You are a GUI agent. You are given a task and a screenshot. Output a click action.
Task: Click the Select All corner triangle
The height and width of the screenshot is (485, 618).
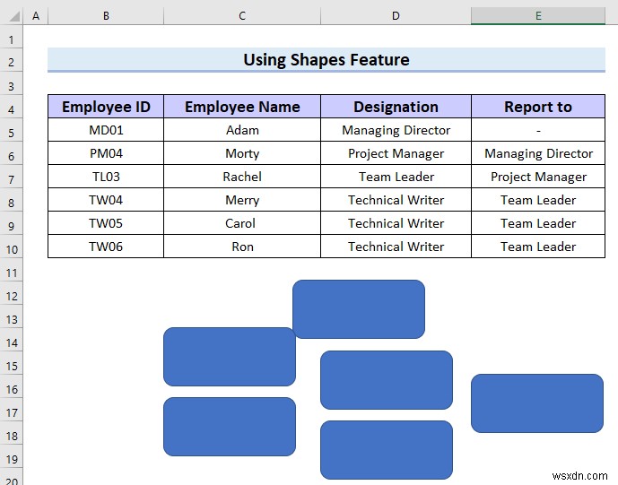[x=14, y=16]
